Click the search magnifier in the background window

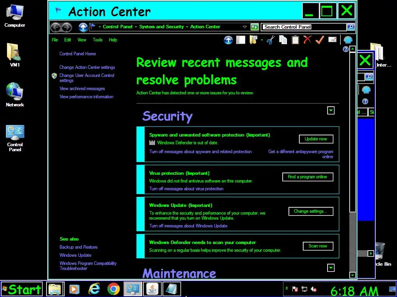pyautogui.click(x=369, y=77)
